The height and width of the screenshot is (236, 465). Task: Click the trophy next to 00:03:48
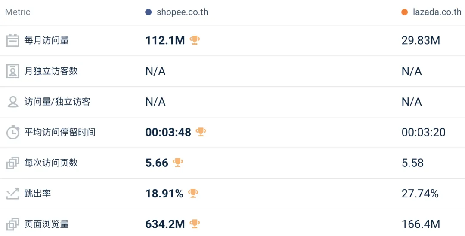[x=201, y=132]
